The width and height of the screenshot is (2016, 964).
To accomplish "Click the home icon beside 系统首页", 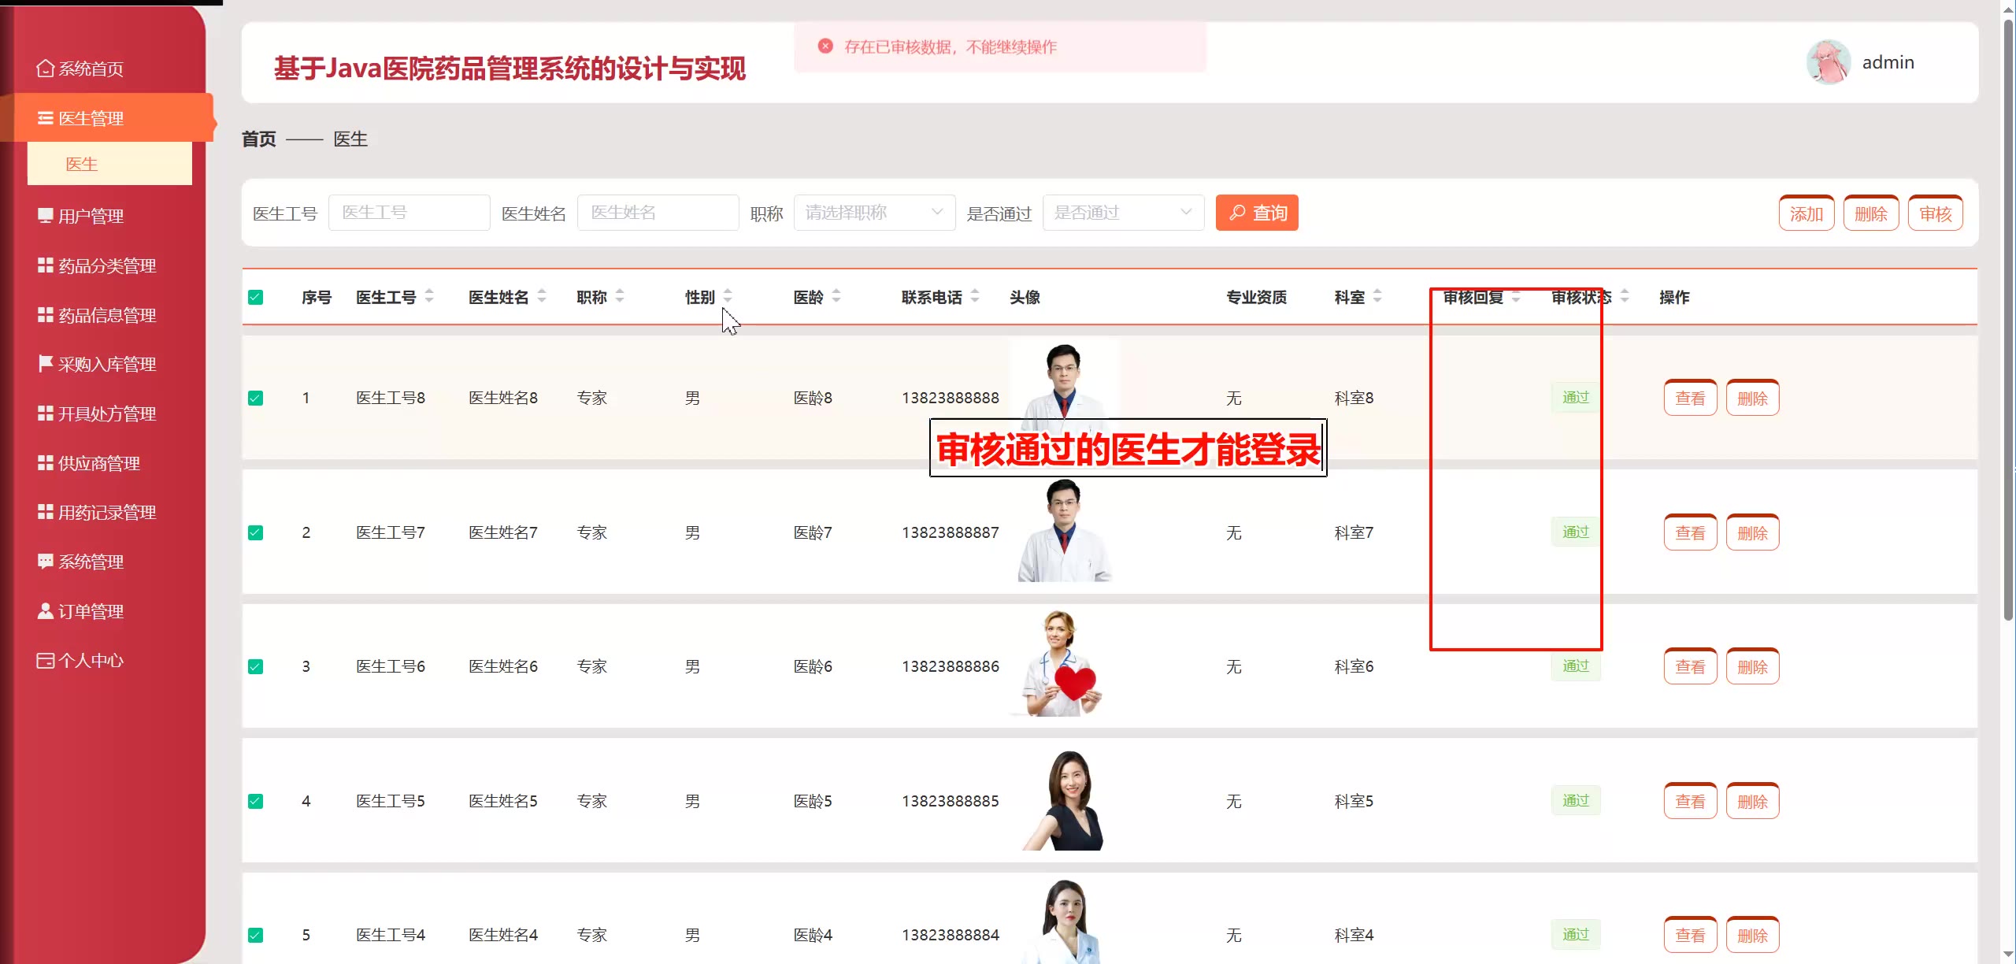I will click(x=45, y=69).
